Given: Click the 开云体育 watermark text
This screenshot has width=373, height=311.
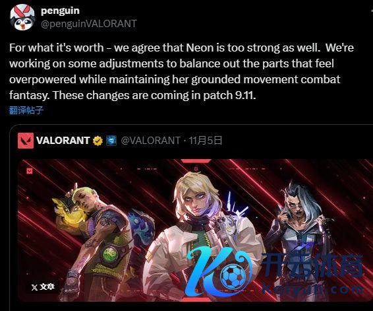Looking at the screenshot, I should [x=313, y=265].
